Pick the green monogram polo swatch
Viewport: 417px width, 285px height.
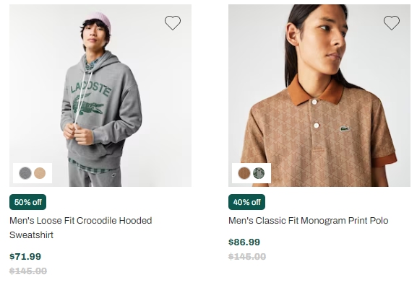(259, 173)
